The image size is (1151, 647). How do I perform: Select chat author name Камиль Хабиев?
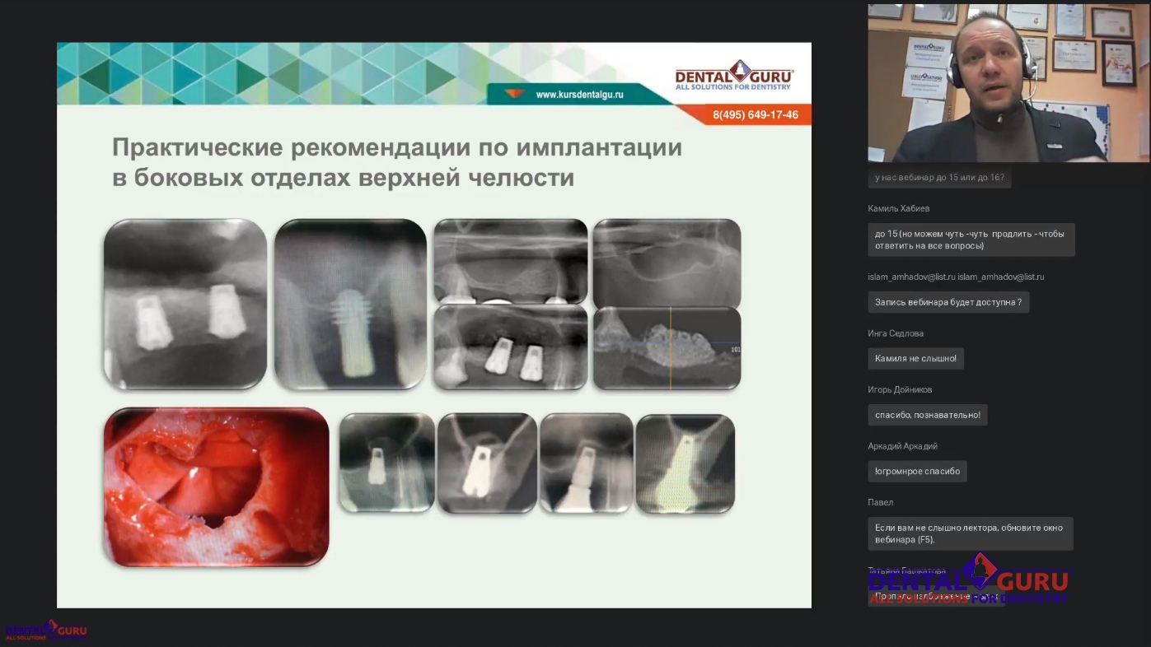tap(898, 208)
